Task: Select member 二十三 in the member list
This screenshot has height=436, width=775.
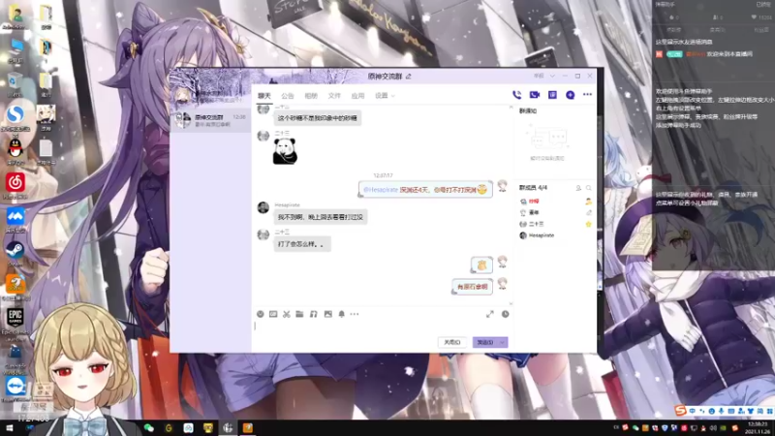Action: tap(537, 224)
